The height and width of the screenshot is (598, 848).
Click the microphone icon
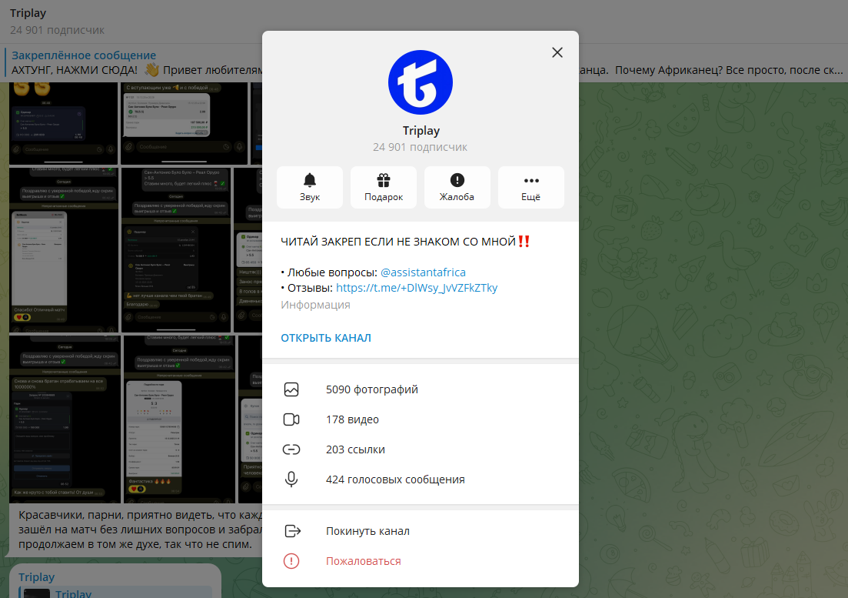(x=291, y=479)
